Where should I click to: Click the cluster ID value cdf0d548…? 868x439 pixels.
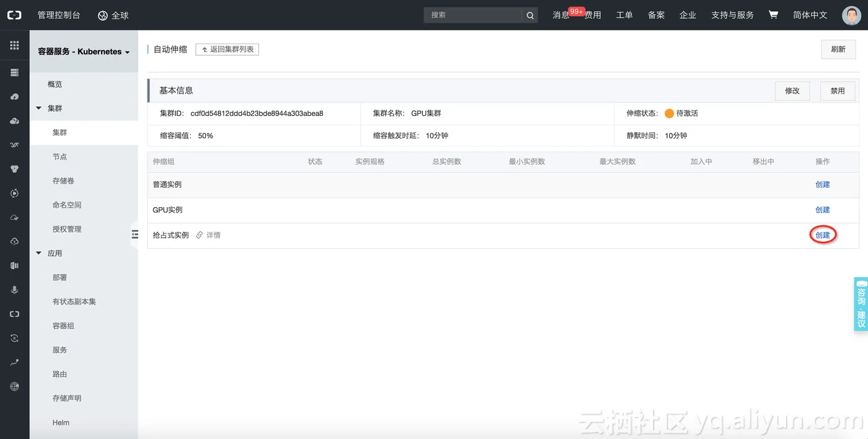pos(257,113)
